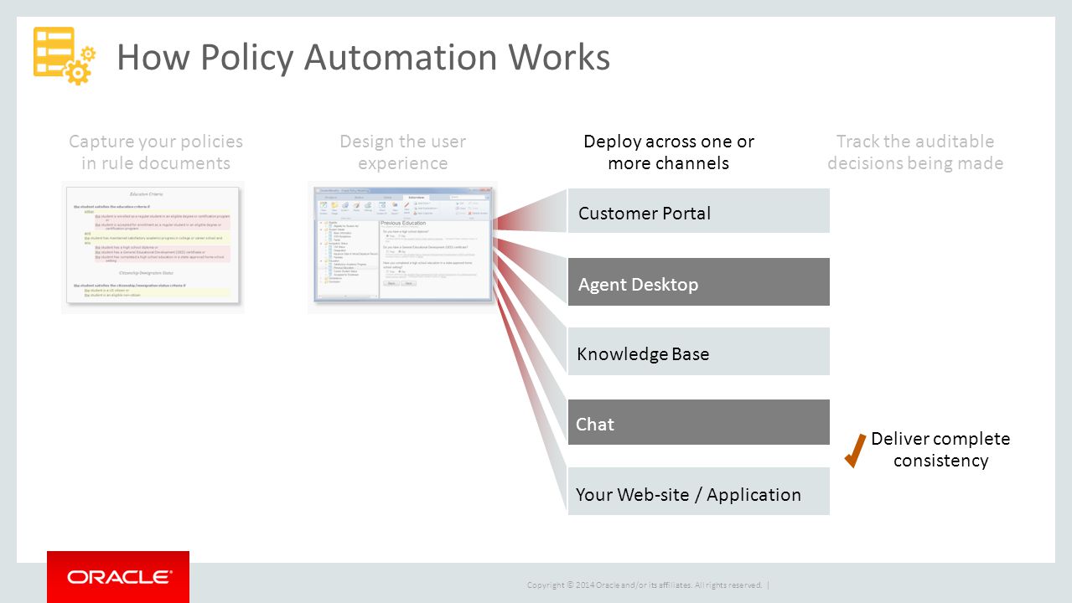Select the Agent Desktop channel box
The width and height of the screenshot is (1072, 603).
698,282
